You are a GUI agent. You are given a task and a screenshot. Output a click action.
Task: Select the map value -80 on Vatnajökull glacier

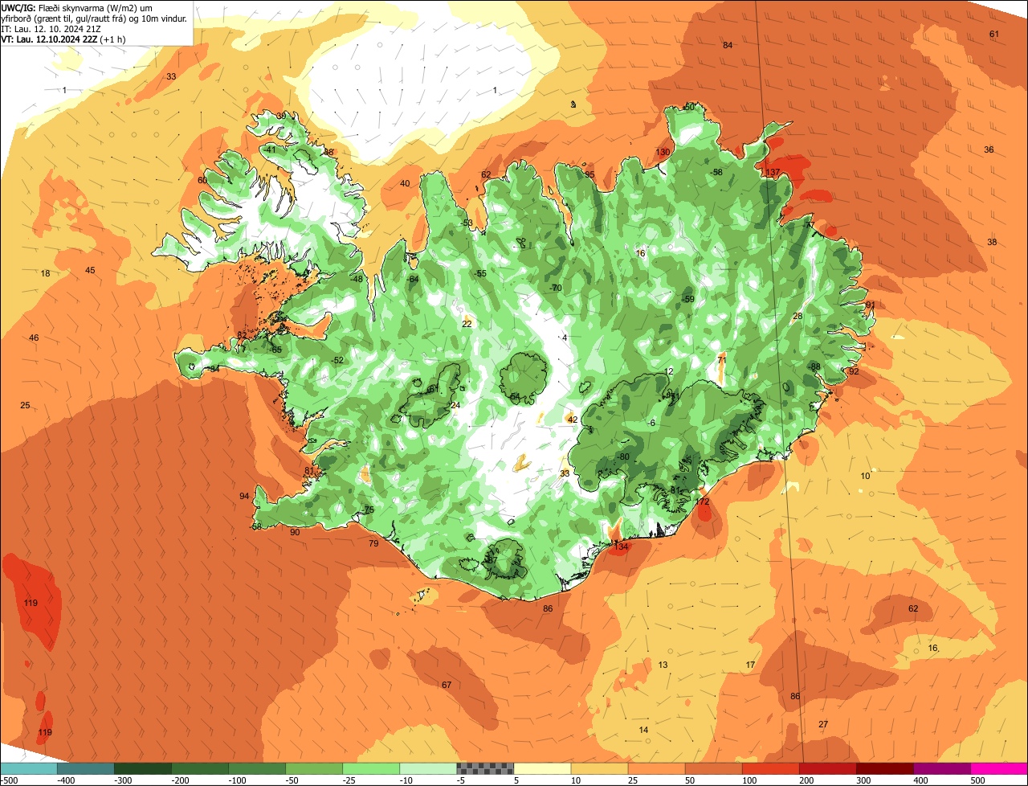623,456
